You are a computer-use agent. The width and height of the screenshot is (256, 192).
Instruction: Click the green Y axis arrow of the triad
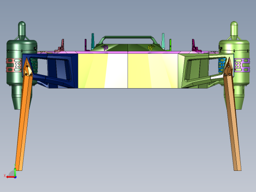click(15, 171)
